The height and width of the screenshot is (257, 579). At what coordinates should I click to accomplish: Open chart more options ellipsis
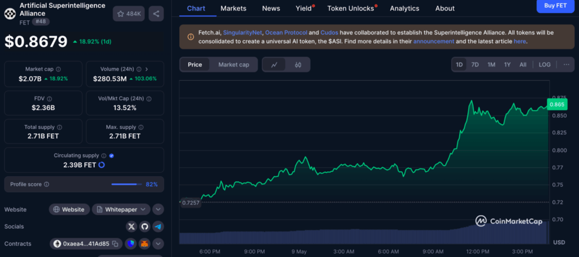tap(567, 64)
